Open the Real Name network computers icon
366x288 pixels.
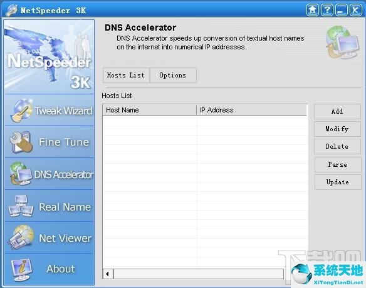point(21,206)
